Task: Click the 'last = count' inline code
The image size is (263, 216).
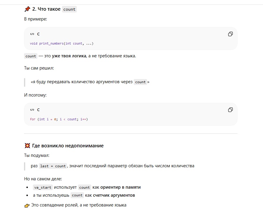Action: click(53, 166)
